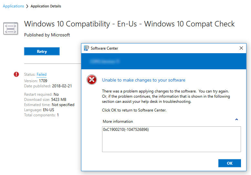Click the Date published 2018-02-21 value
251x175 pixels.
tap(62, 86)
